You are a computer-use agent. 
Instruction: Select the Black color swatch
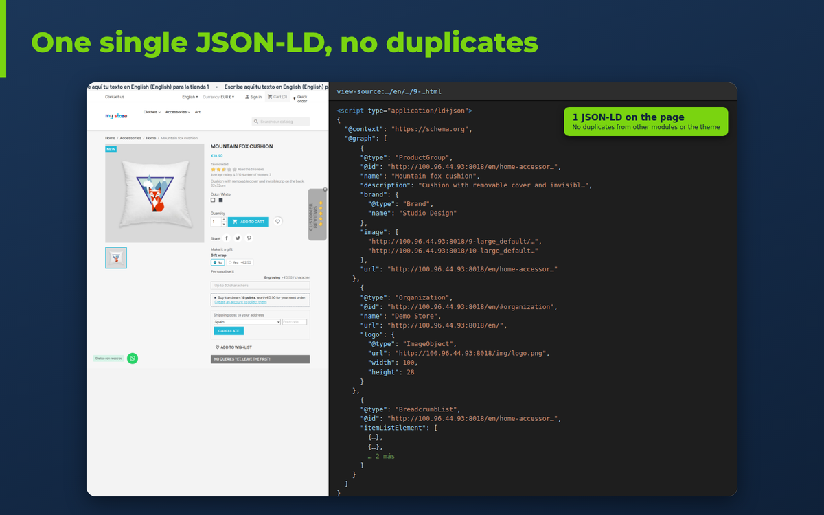221,200
